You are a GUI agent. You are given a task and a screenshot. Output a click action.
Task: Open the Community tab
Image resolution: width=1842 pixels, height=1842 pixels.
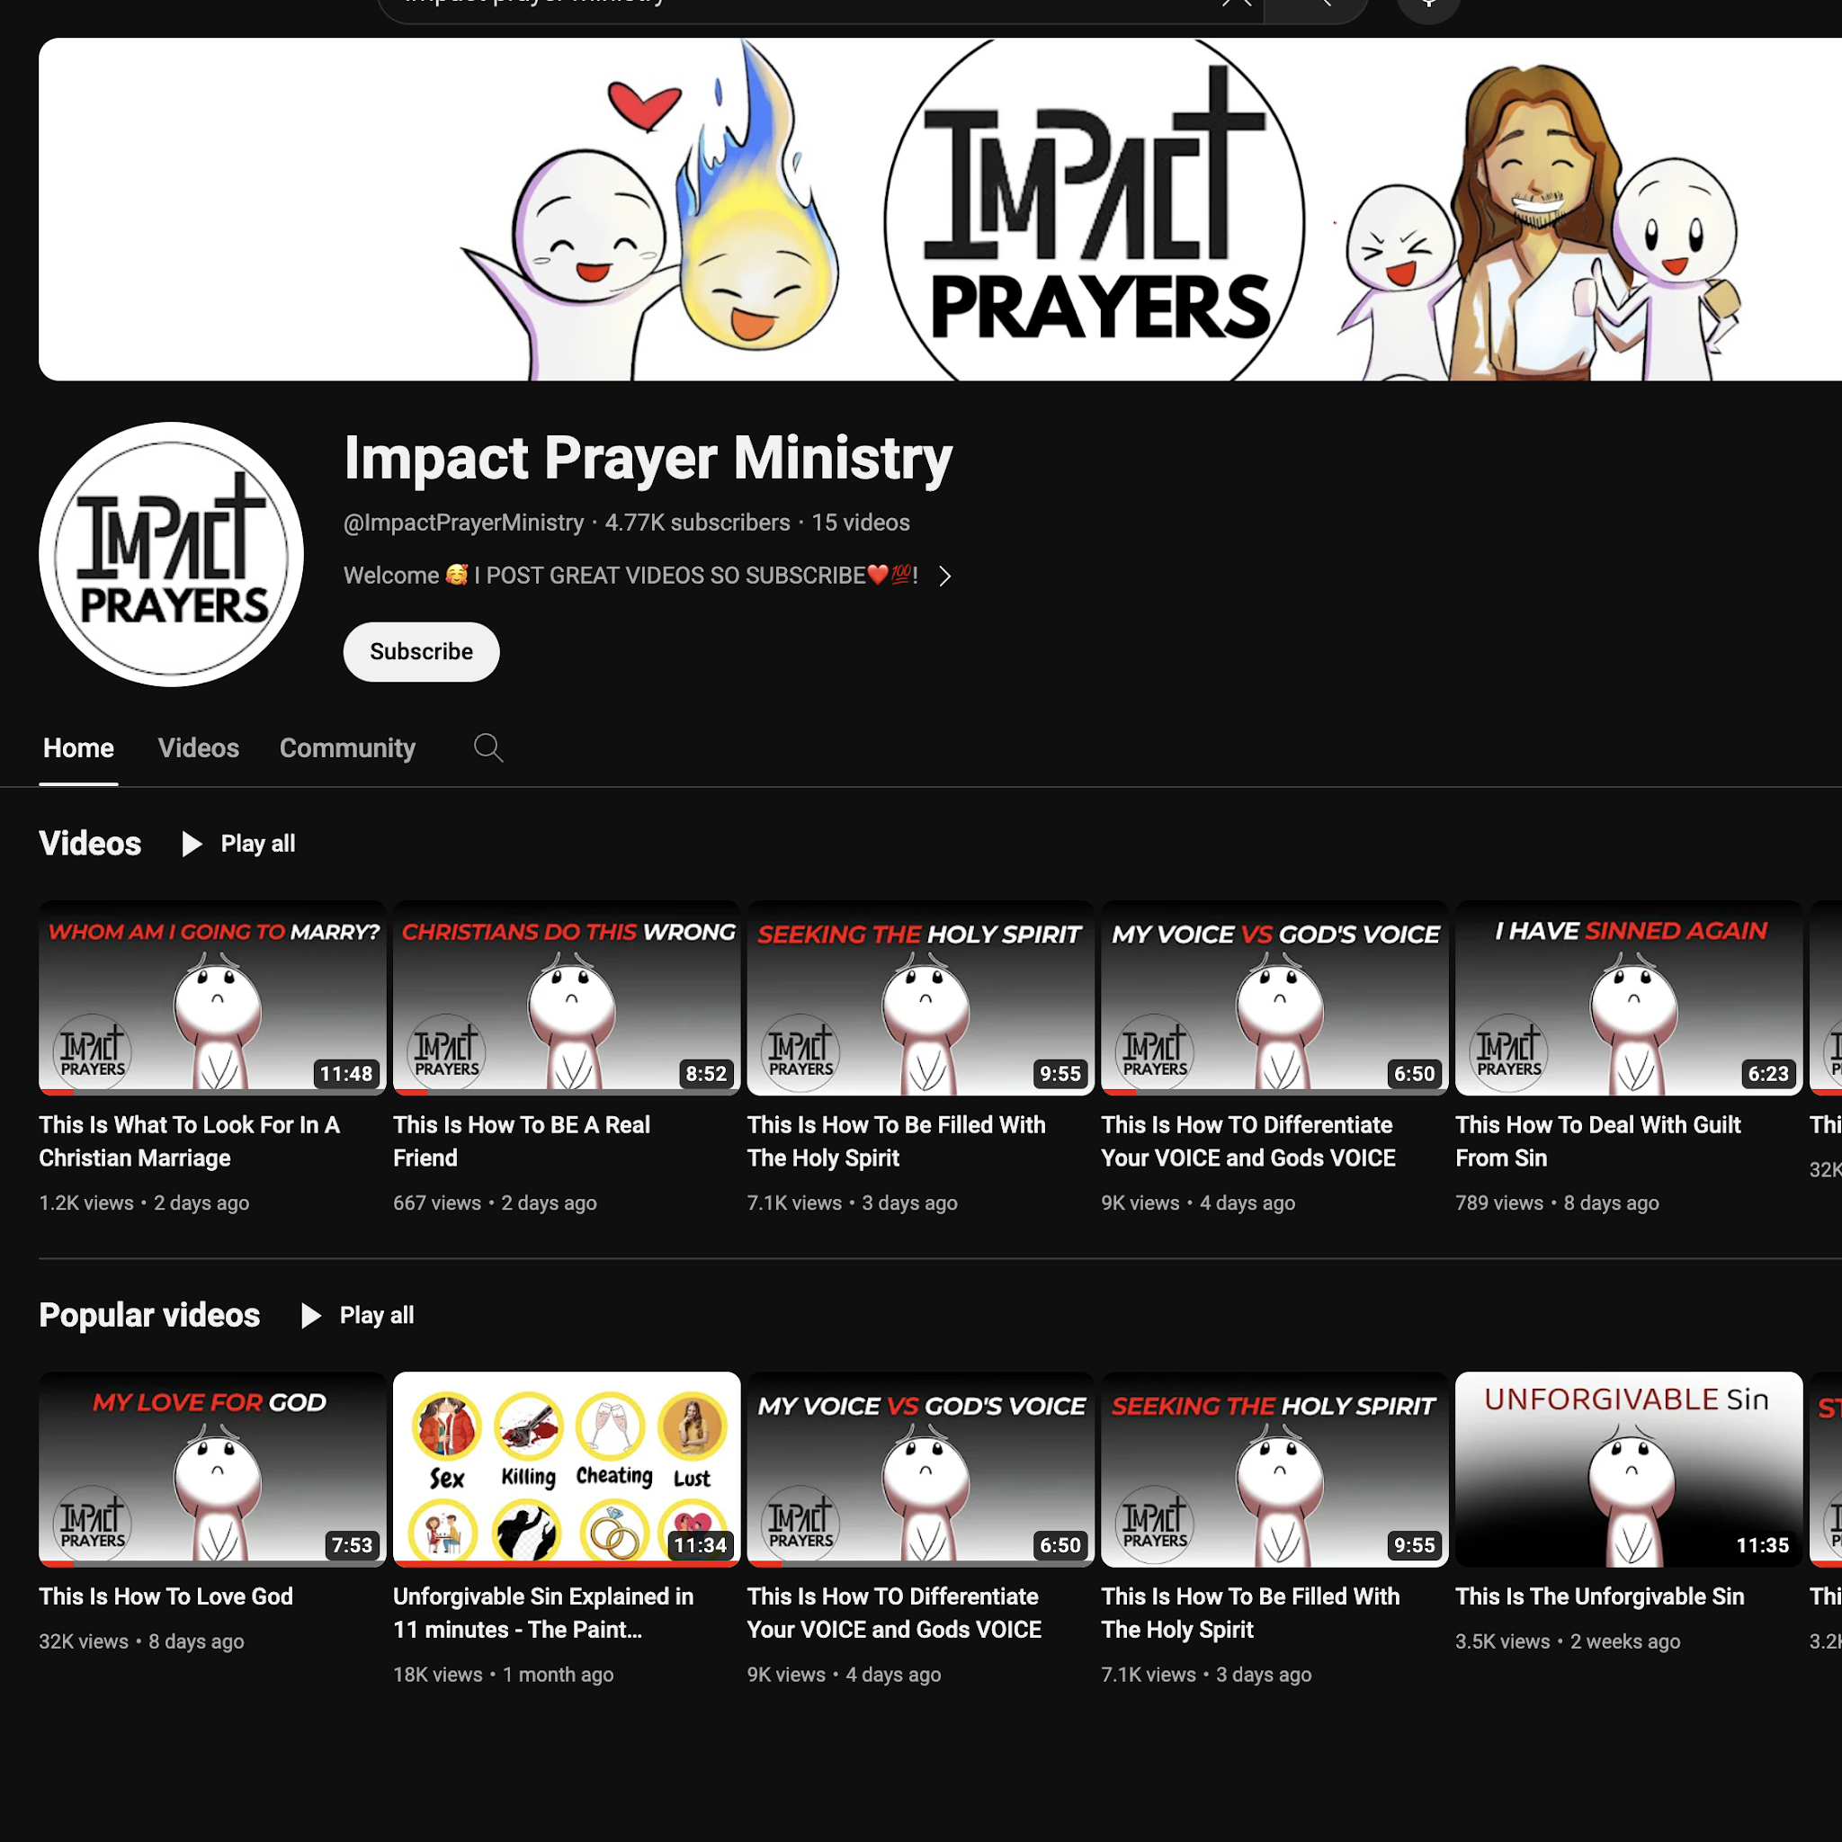(x=347, y=747)
